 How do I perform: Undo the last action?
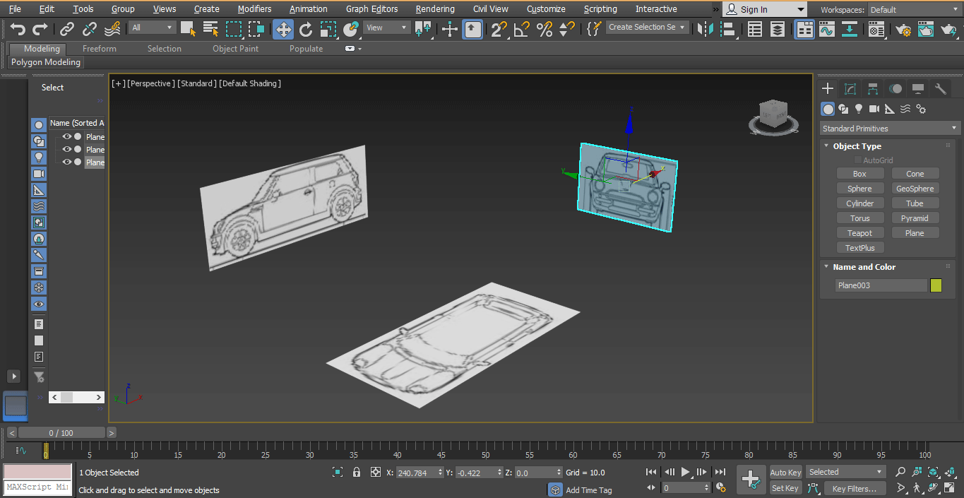pos(18,30)
